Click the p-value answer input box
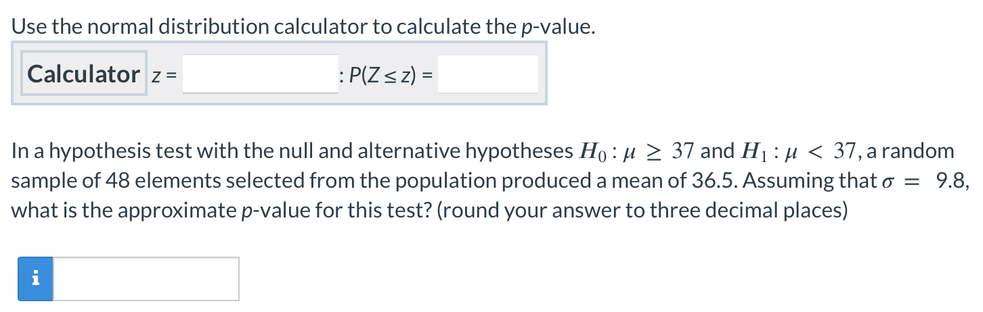The width and height of the screenshot is (983, 312). point(146,279)
